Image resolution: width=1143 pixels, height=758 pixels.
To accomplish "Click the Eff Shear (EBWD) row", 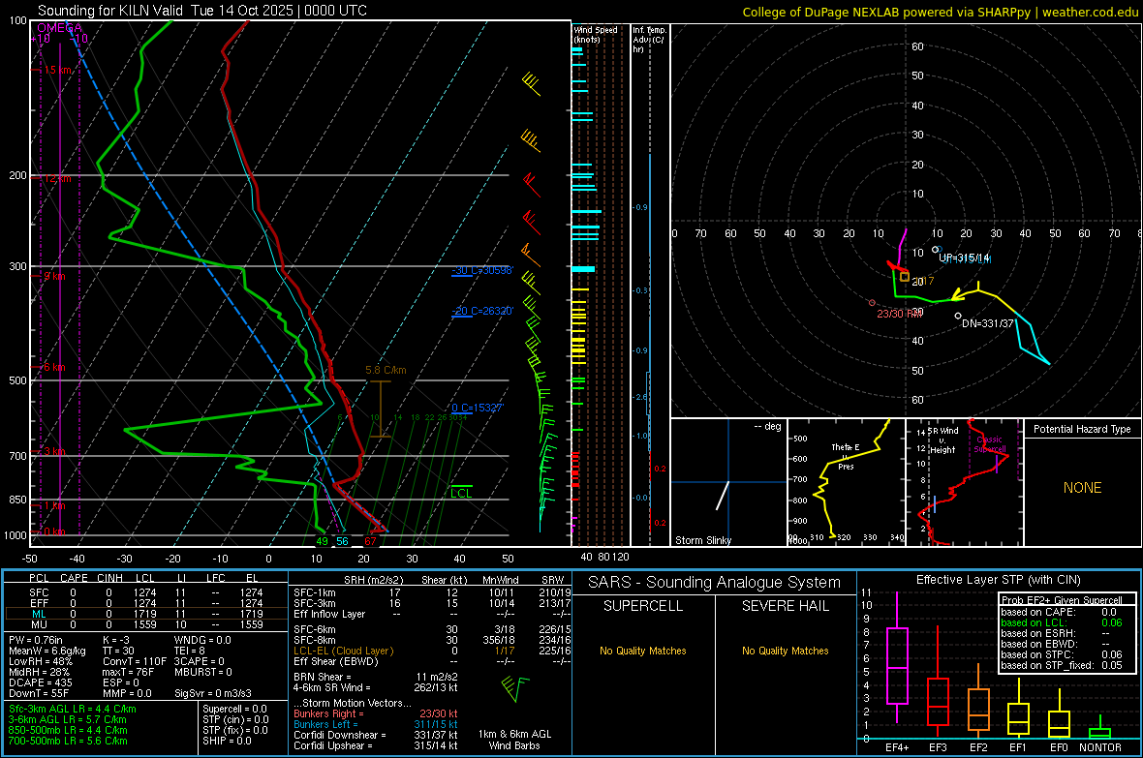I will 432,661.
